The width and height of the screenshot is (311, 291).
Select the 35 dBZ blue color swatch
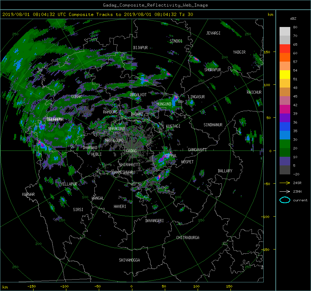point(285,126)
